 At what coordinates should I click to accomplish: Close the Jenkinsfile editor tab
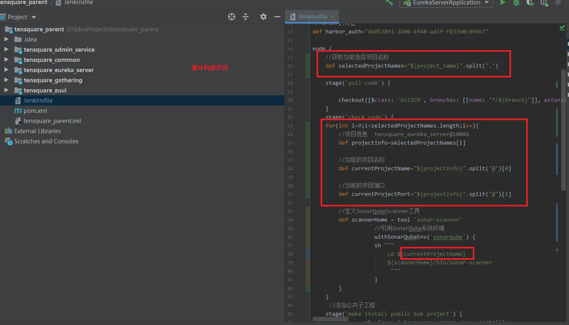[333, 17]
